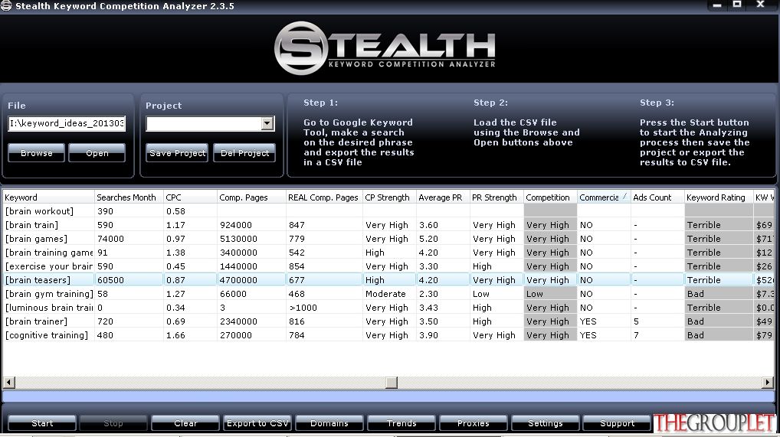The height and width of the screenshot is (437, 780).
Task: Open the Settings dialog
Action: [546, 423]
